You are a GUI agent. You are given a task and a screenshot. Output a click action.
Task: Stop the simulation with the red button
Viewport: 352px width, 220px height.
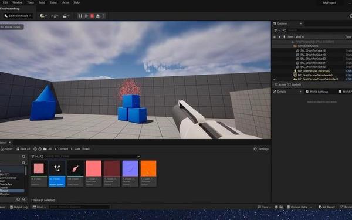(92, 16)
